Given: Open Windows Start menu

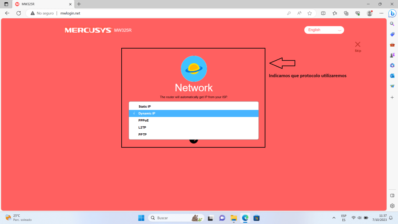Looking at the screenshot, I should [x=141, y=218].
